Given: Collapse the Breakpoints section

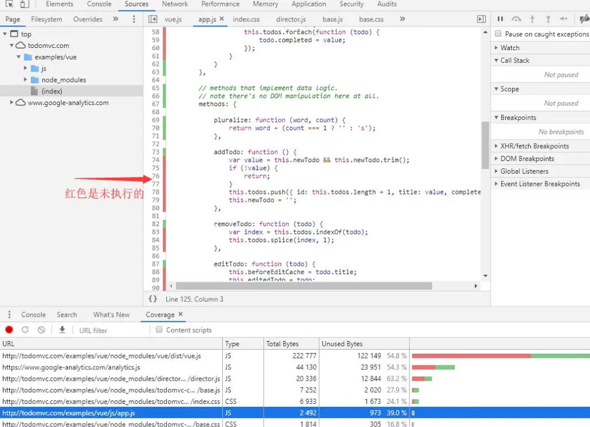Looking at the screenshot, I should pos(540,118).
